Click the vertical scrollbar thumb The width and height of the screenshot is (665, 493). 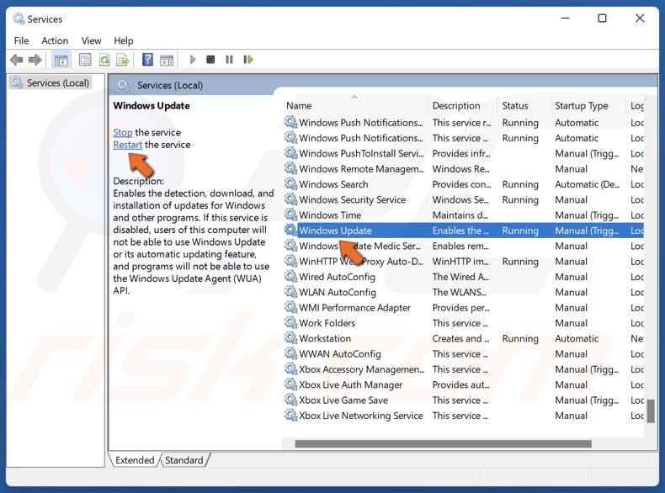(650, 411)
